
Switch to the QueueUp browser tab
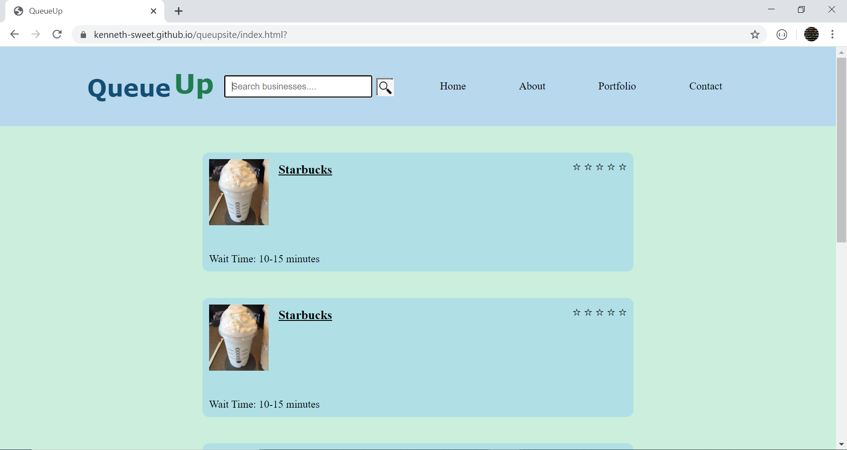(x=84, y=11)
